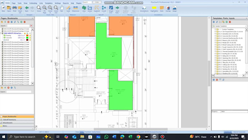The width and height of the screenshot is (248, 140).
Task: Open the Notes panel section
Action: point(17,126)
